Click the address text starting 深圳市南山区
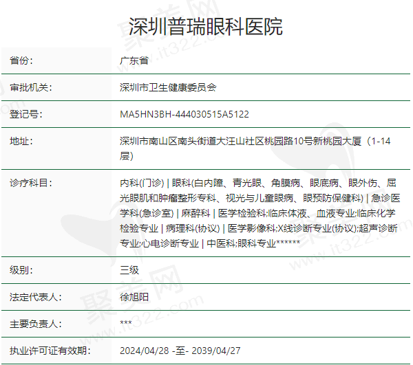This screenshot has height=365, width=413. tap(255, 148)
